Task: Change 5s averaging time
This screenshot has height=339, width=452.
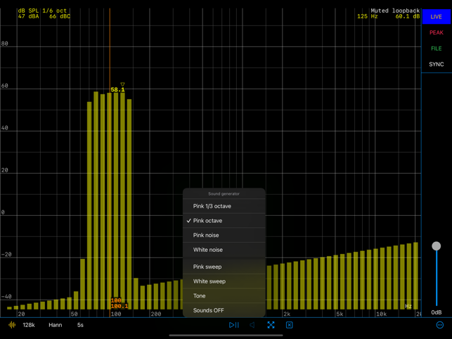Action: click(80, 325)
